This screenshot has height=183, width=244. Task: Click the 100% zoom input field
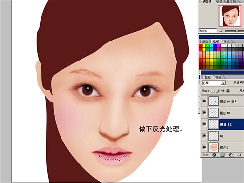click(x=208, y=31)
